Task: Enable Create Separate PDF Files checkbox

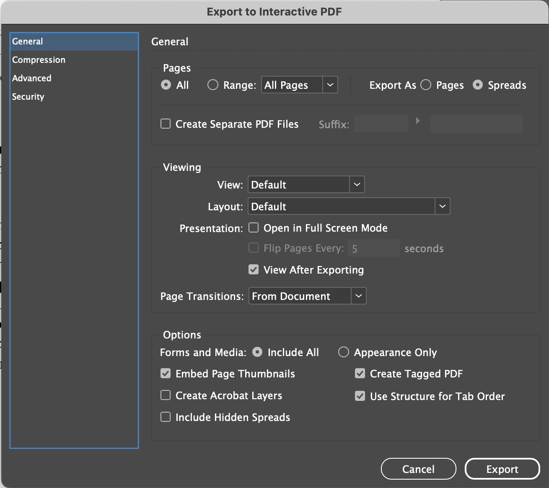Action: coord(166,124)
